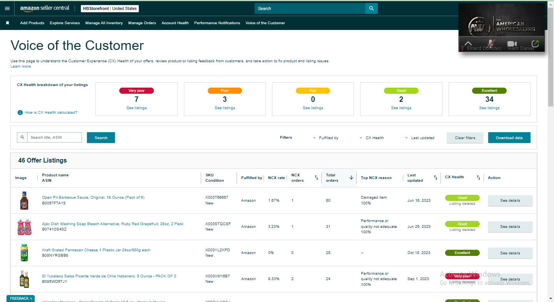Image resolution: width=554 pixels, height=302 pixels.
Task: Click SKU text X003T69667
Action: coord(217,197)
